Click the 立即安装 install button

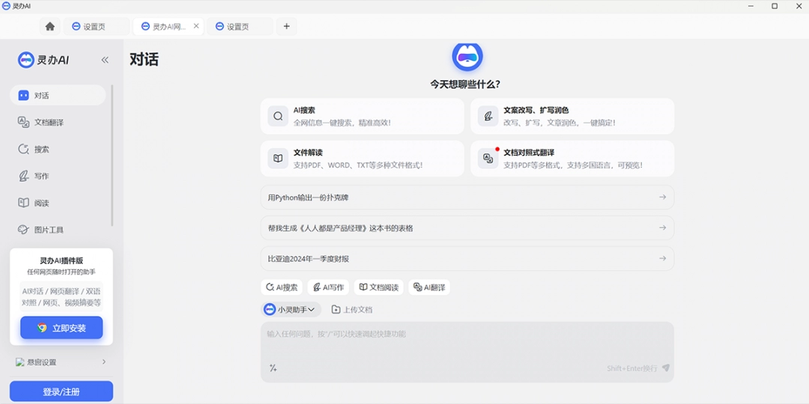(x=61, y=328)
